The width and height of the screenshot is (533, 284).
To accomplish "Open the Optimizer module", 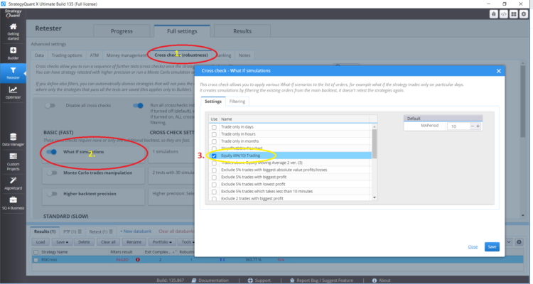I will pos(13,92).
